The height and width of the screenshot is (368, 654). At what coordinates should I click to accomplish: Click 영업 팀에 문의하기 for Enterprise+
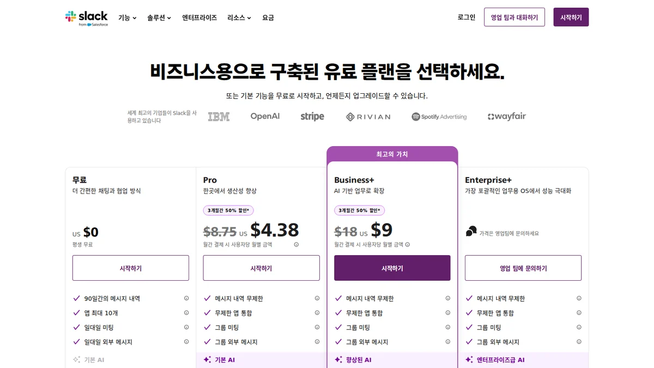523,268
